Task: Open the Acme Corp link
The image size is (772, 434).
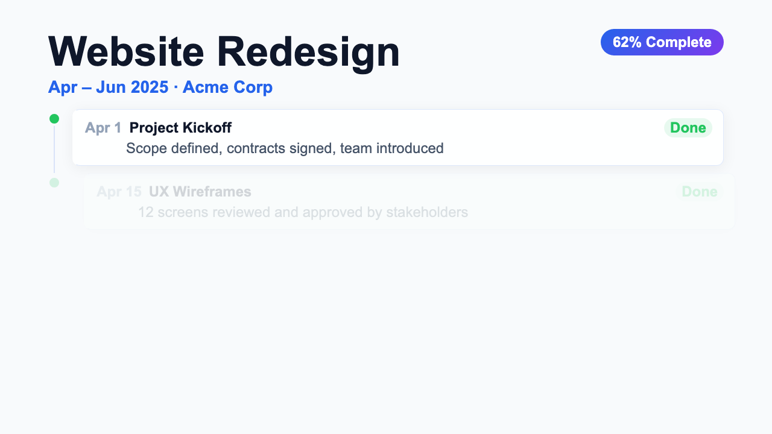Action: 227,87
